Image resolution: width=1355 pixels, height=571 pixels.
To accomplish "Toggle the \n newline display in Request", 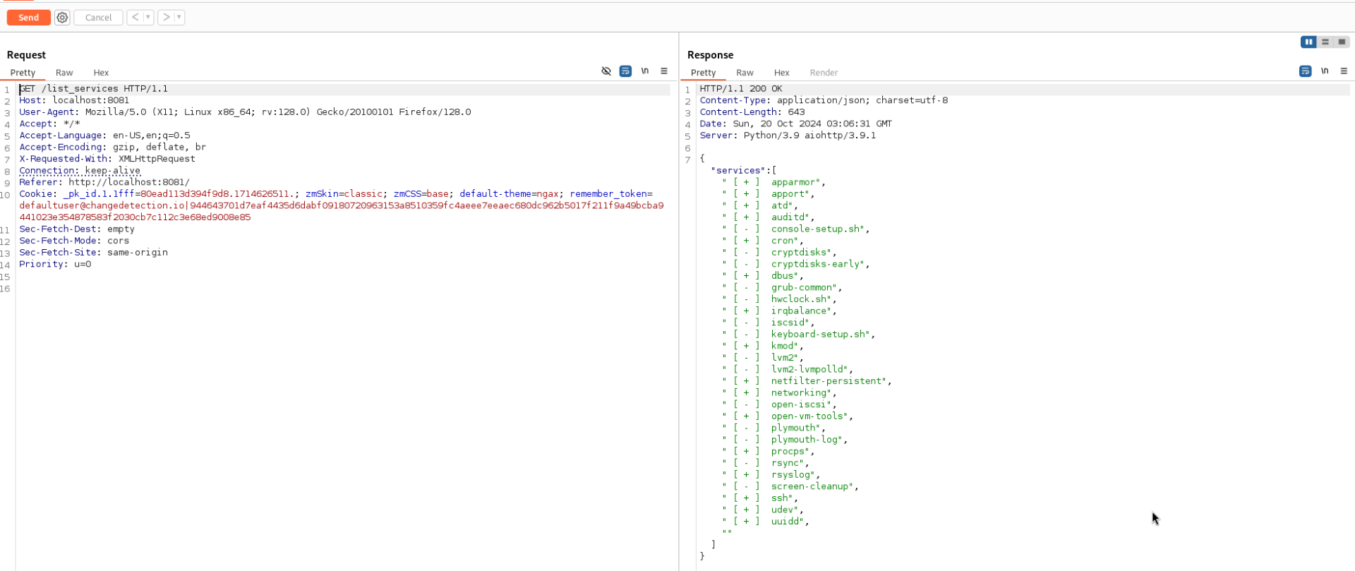I will click(x=645, y=71).
